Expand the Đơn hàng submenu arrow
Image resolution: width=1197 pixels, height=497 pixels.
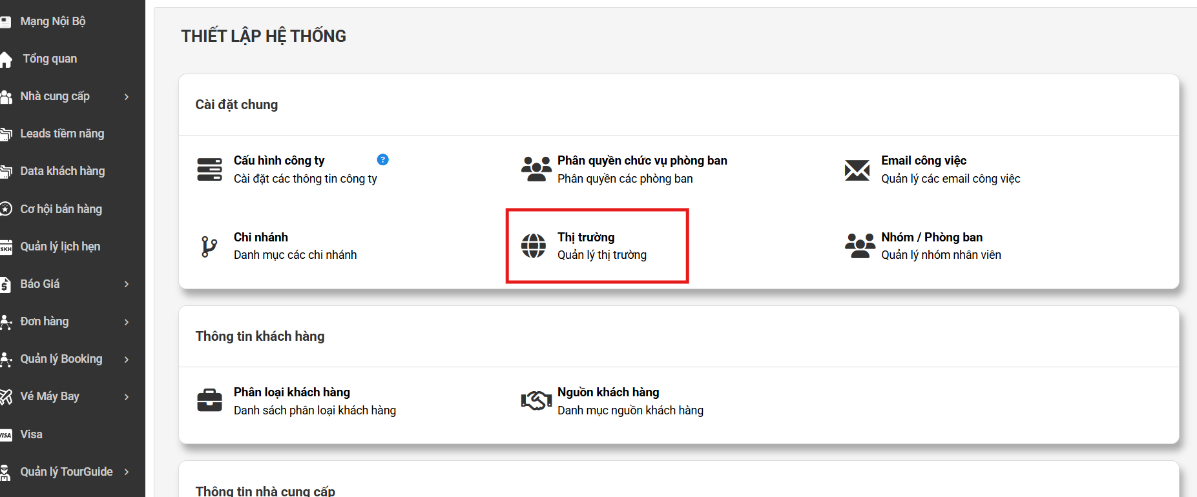(127, 322)
